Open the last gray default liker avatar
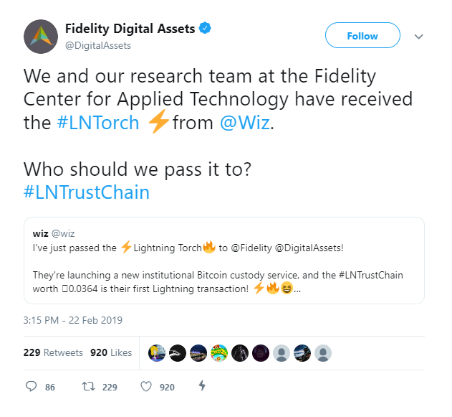Viewport: 452px width, 417px height. coord(323,353)
